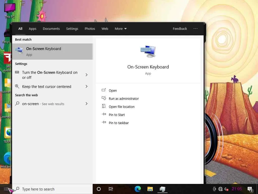Choose Run as administrator
This screenshot has width=258, height=194.
point(124,99)
